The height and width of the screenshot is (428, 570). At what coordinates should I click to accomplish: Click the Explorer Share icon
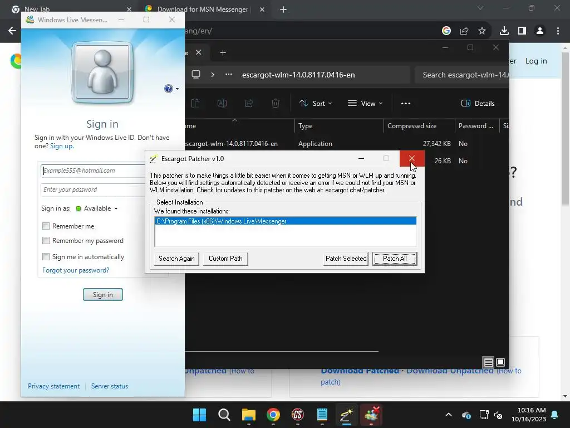[249, 103]
